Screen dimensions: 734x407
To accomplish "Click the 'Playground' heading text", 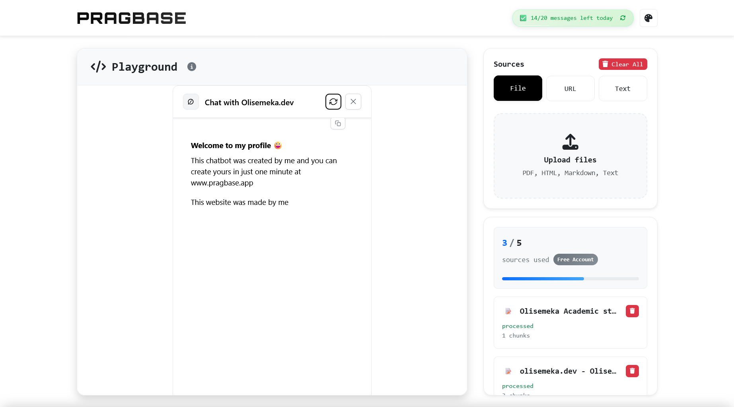I will (144, 67).
